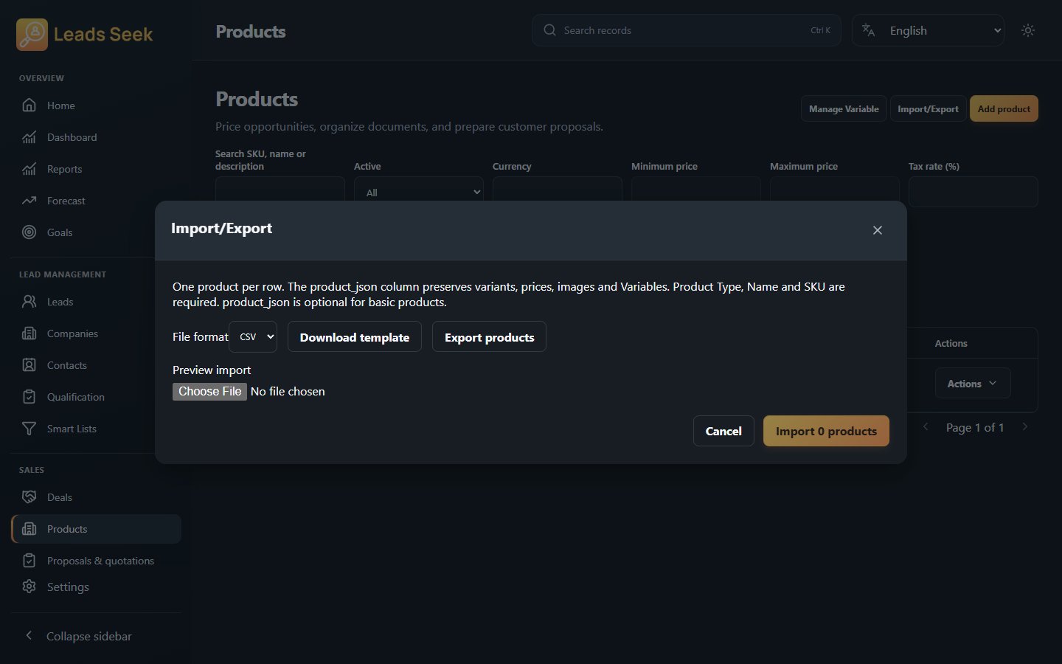The width and height of the screenshot is (1062, 664).
Task: Click the Reports icon in sidebar
Action: 29,169
